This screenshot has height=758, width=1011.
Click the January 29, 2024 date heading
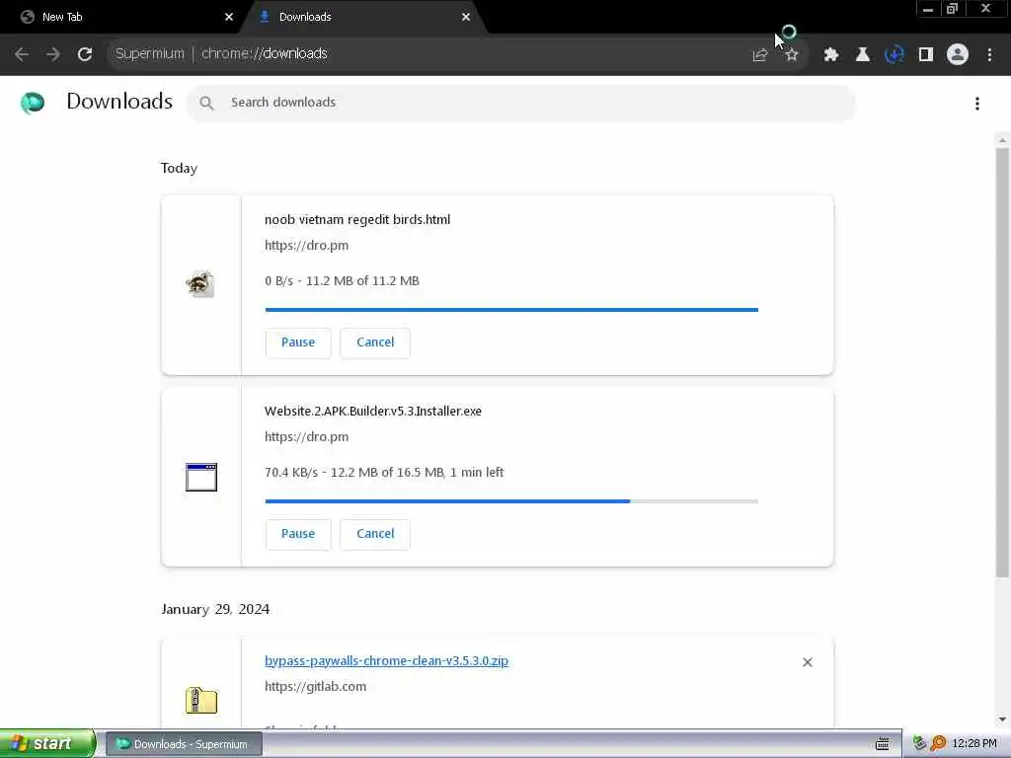[x=215, y=609]
